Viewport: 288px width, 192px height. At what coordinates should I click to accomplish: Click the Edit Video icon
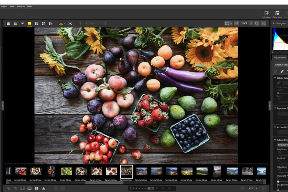(266, 13)
